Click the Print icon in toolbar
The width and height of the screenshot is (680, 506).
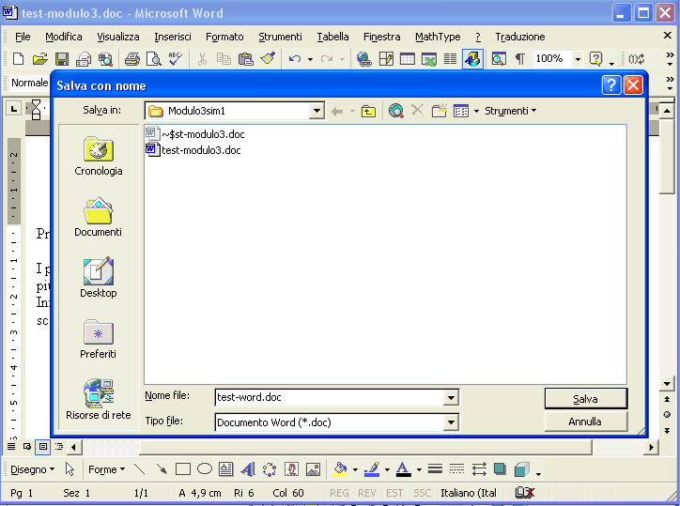pyautogui.click(x=131, y=58)
